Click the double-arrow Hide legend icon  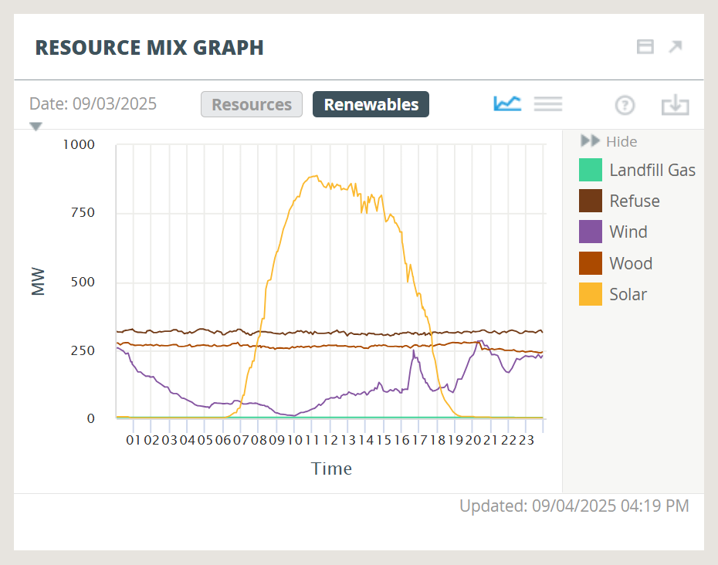click(x=590, y=141)
